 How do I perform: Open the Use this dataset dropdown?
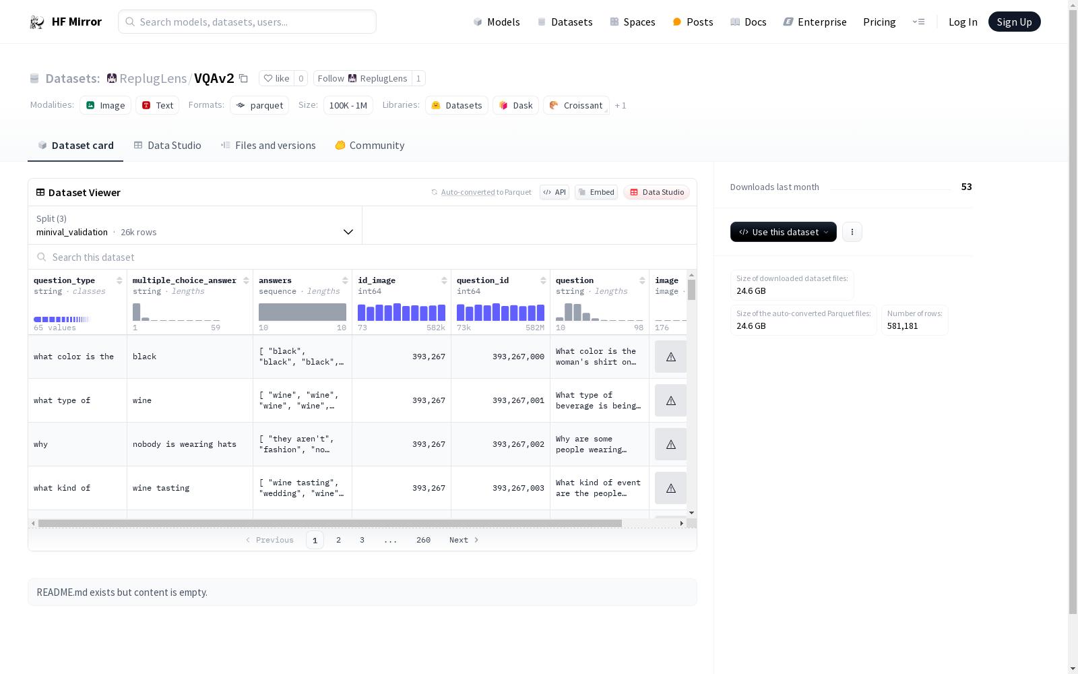[784, 232]
